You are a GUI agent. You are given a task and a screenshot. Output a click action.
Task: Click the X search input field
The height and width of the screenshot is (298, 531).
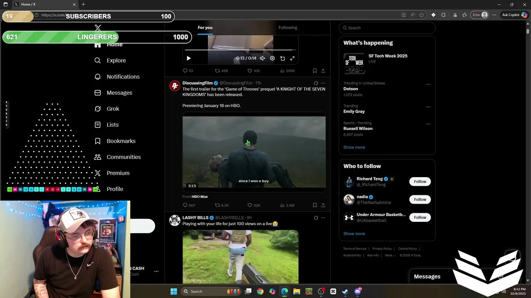click(387, 28)
